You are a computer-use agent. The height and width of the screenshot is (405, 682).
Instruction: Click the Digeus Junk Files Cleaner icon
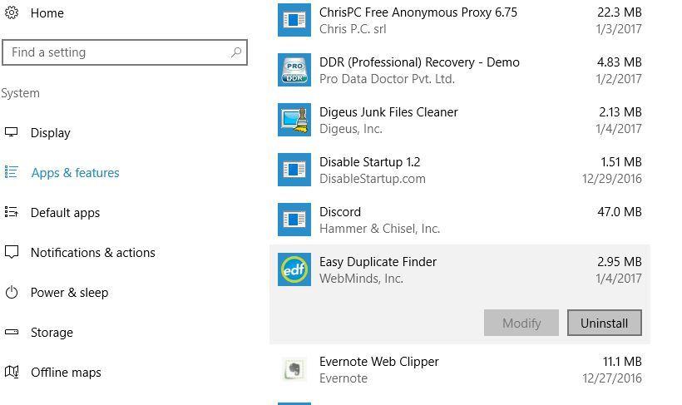(294, 120)
